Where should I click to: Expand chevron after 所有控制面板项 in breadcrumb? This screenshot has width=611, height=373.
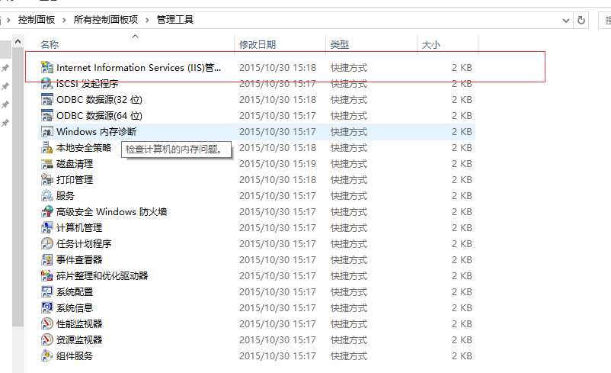click(147, 20)
